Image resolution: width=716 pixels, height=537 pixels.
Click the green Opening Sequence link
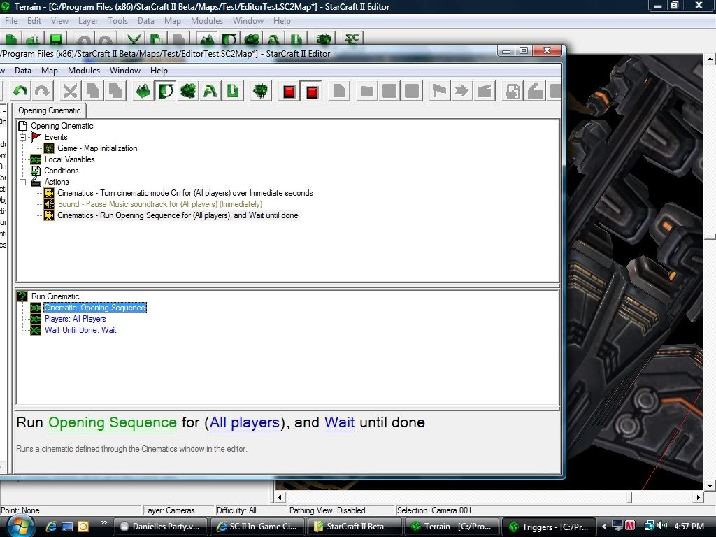tap(113, 422)
